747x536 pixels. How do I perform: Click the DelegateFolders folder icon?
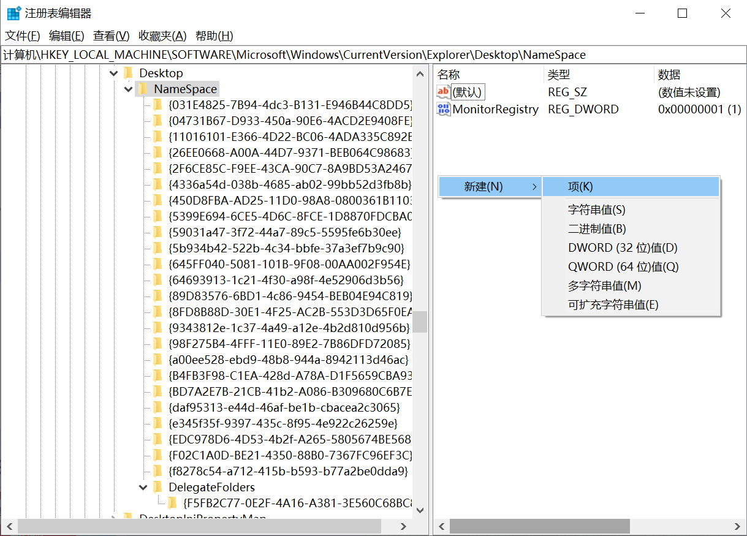pyautogui.click(x=157, y=488)
